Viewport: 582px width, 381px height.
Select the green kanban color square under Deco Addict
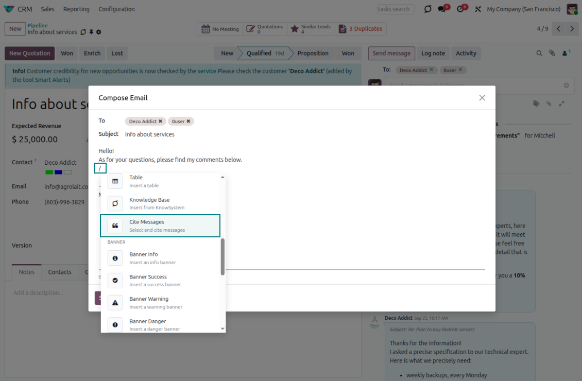pyautogui.click(x=49, y=172)
